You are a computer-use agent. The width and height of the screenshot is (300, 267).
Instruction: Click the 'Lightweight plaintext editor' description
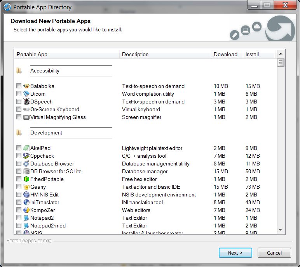click(152, 148)
